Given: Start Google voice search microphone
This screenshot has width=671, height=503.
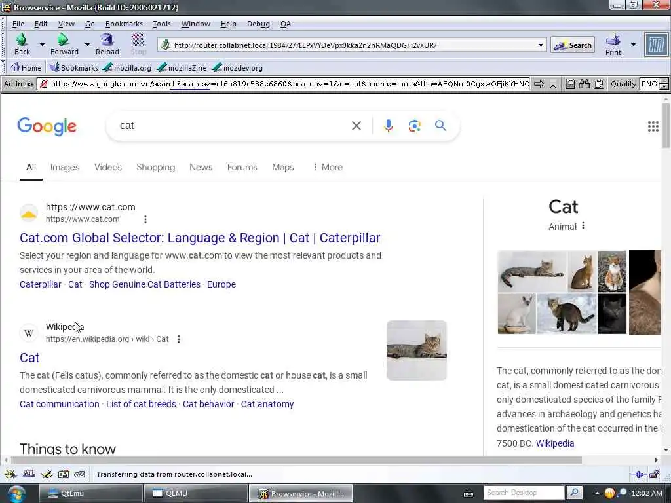Looking at the screenshot, I should click(x=388, y=126).
